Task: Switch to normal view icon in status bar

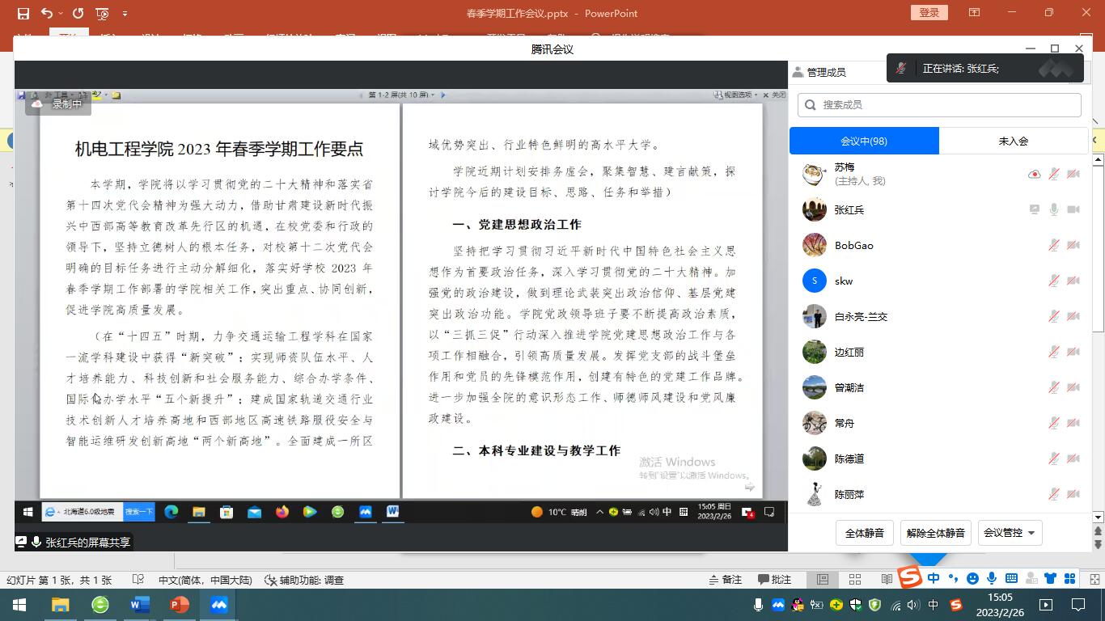Action: (x=823, y=580)
